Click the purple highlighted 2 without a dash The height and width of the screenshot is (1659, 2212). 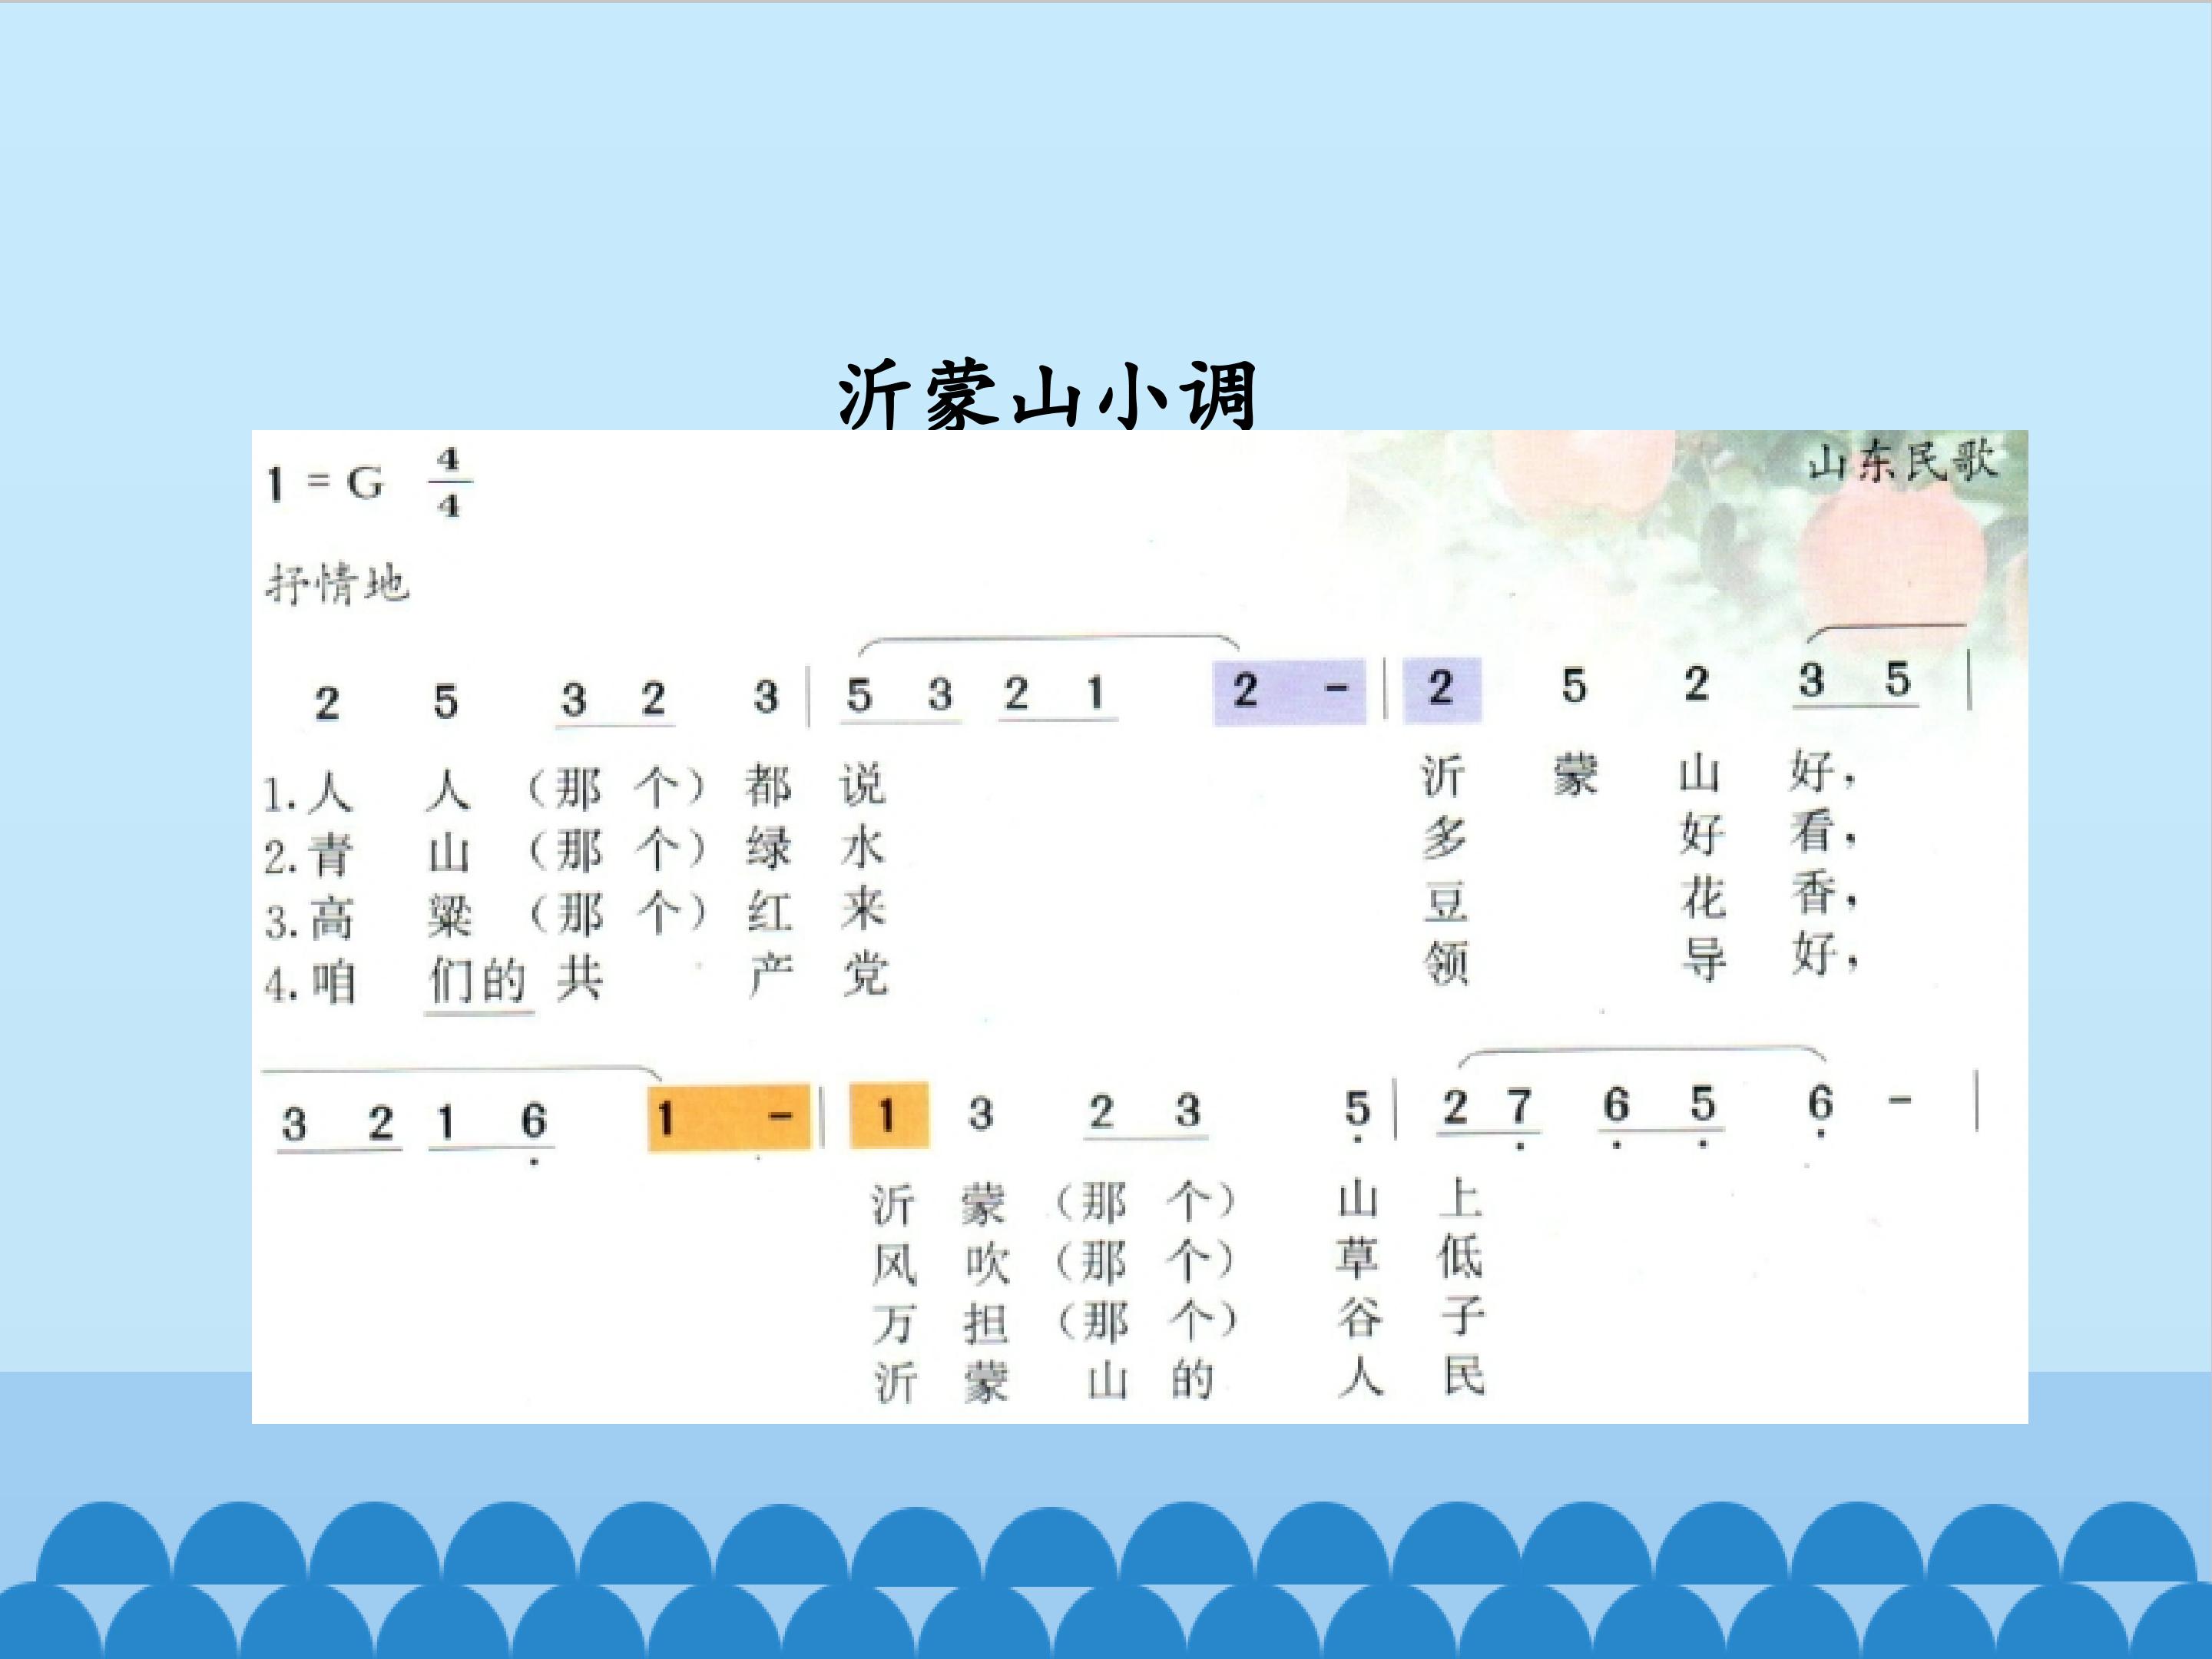tap(1441, 689)
